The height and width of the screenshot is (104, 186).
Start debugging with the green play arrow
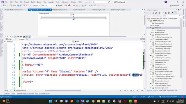click(x=56, y=5)
